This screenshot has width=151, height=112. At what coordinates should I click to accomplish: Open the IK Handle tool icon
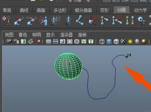pyautogui.click(x=104, y=20)
